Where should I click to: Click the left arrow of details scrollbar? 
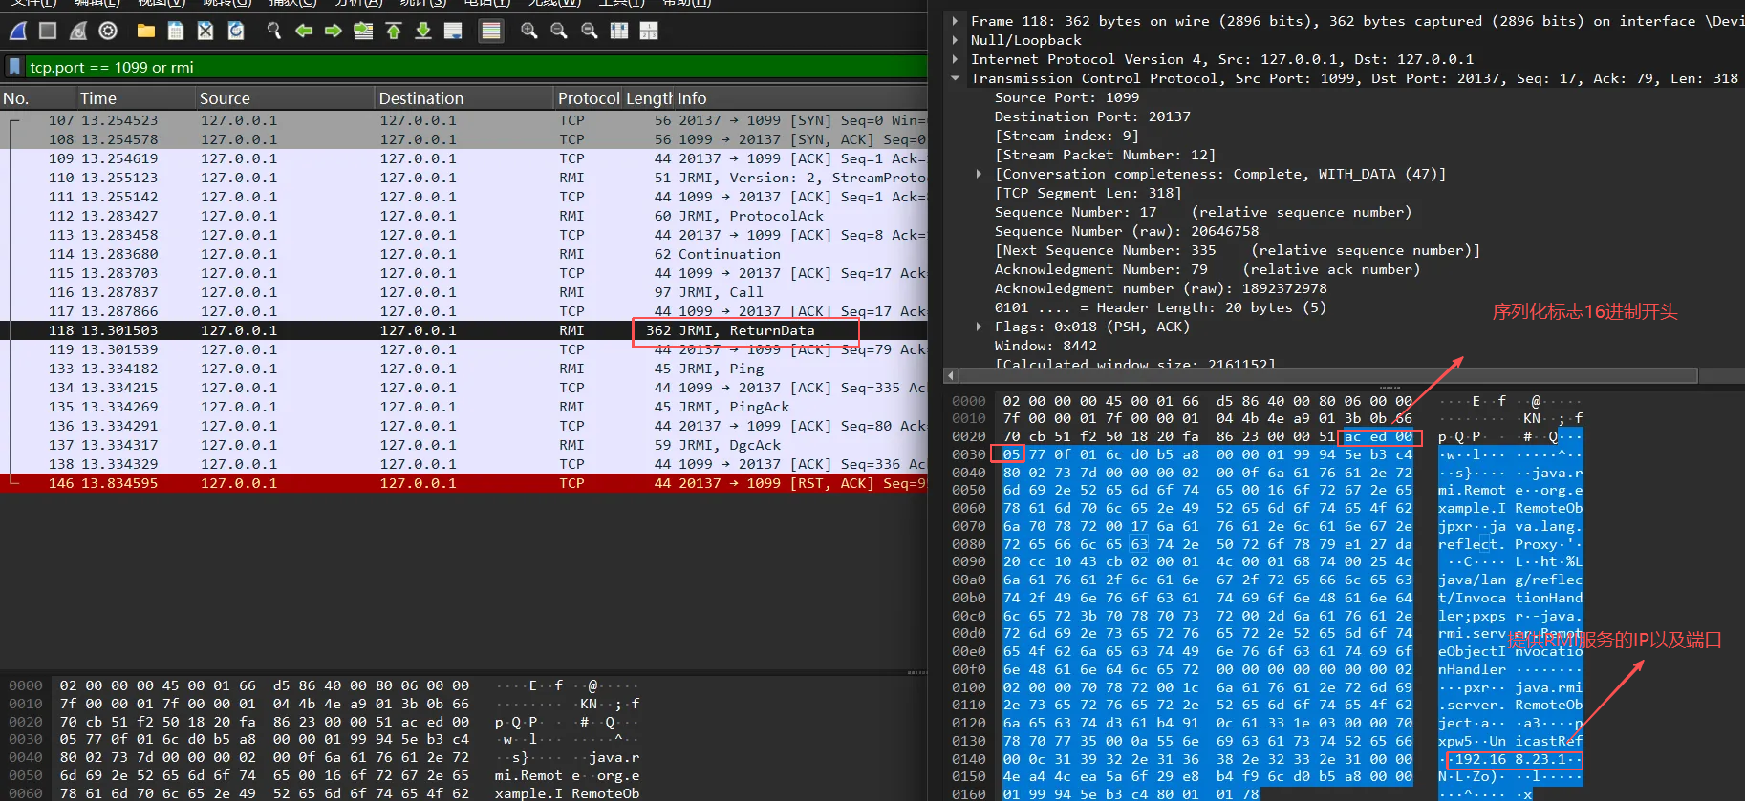951,375
